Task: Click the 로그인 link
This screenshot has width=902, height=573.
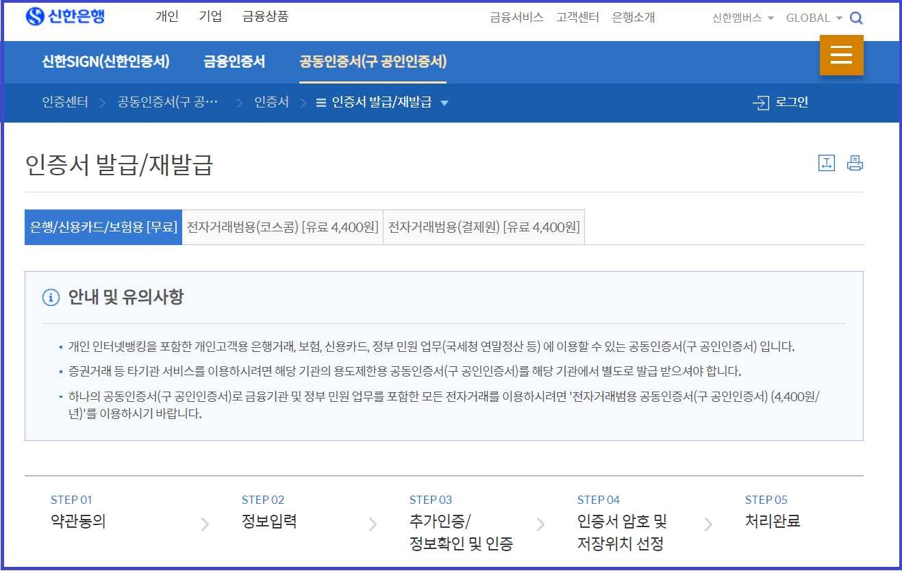Action: coord(792,103)
